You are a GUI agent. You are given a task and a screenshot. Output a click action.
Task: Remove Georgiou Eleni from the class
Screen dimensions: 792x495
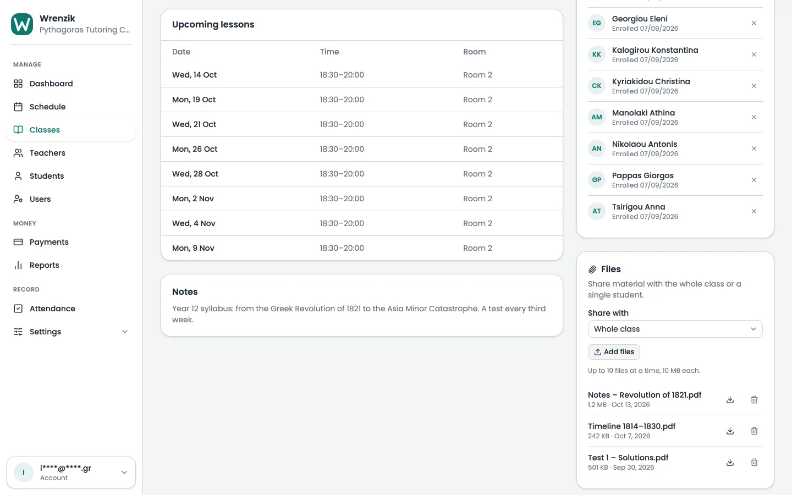(754, 23)
